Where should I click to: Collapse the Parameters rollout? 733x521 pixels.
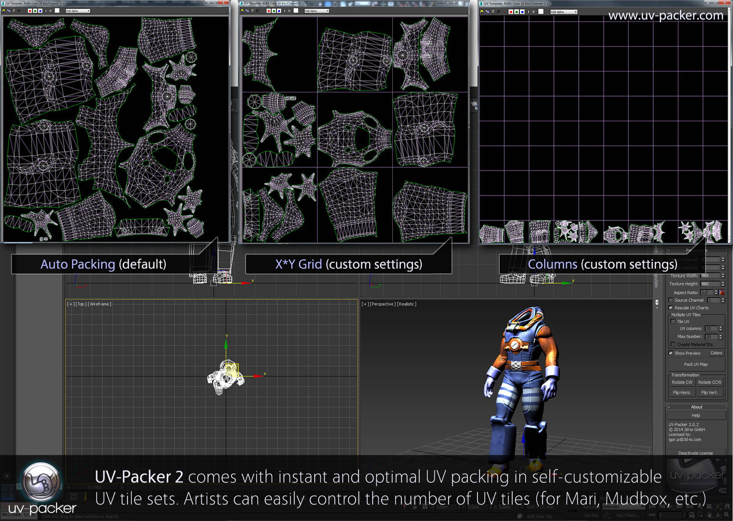coord(697,250)
